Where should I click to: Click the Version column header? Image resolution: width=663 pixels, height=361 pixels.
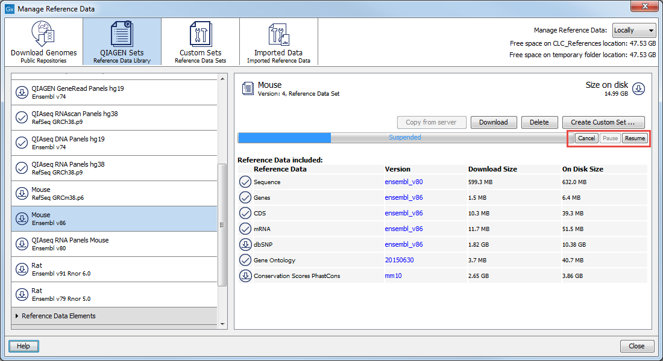point(397,169)
